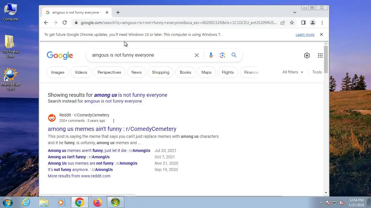The image size is (371, 208).
Task: Click the muted volume tray icon
Action: [342, 203]
